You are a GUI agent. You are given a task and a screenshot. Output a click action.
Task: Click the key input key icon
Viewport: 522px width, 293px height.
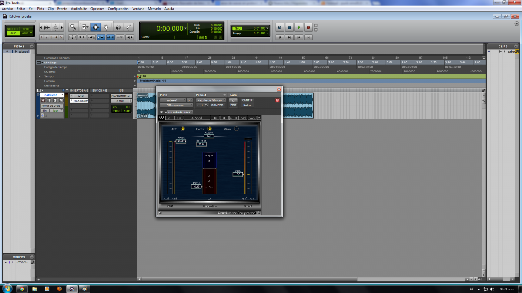coord(163,112)
